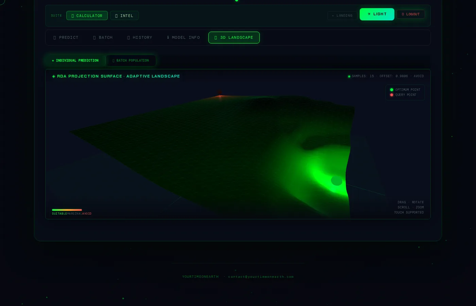Click the sun icon on Light button

tap(369, 14)
